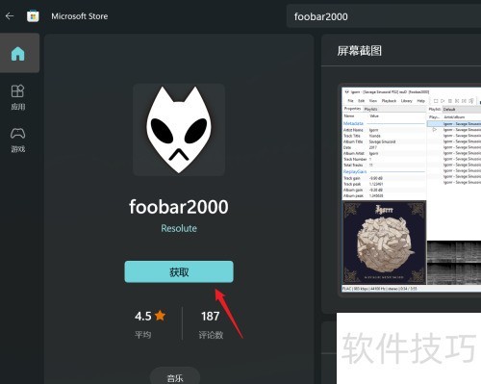Select the 音乐 category tag
481x384 pixels.
tap(175, 376)
